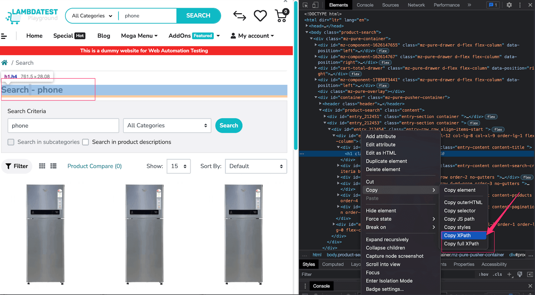This screenshot has width=535, height=295.
Task: Toggle :hov element state button
Action: click(x=484, y=274)
